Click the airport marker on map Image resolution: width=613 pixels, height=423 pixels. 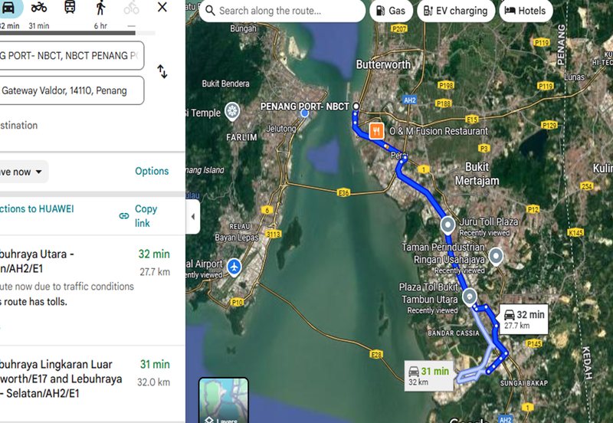[234, 267]
